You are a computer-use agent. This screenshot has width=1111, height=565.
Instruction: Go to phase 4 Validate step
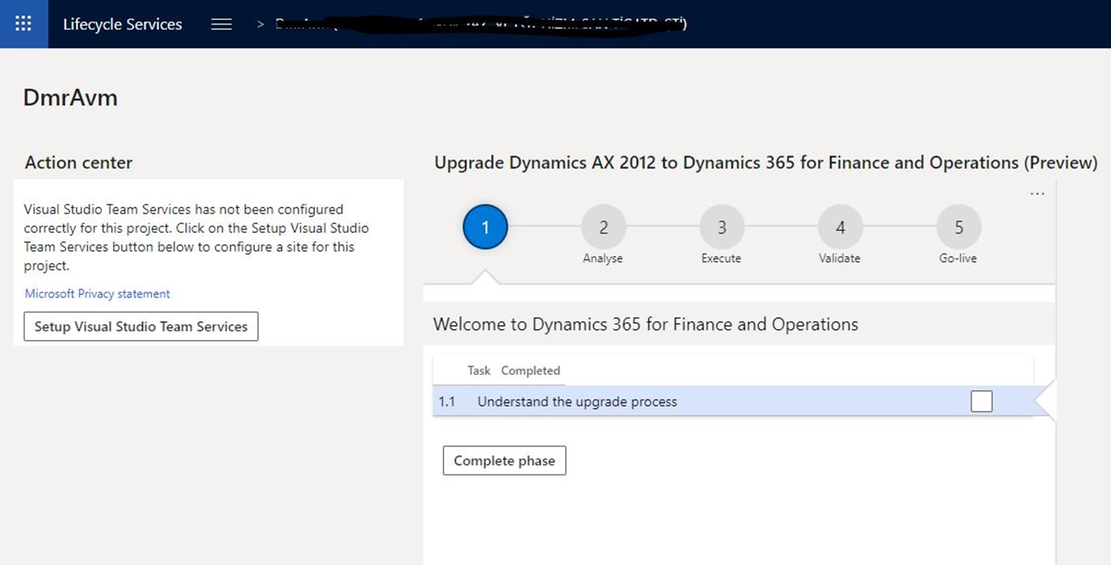click(x=840, y=227)
